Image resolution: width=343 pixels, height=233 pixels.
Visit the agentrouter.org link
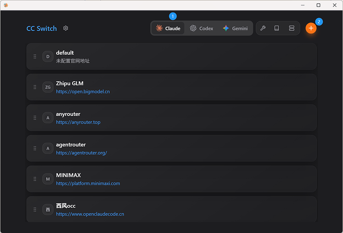coord(82,153)
